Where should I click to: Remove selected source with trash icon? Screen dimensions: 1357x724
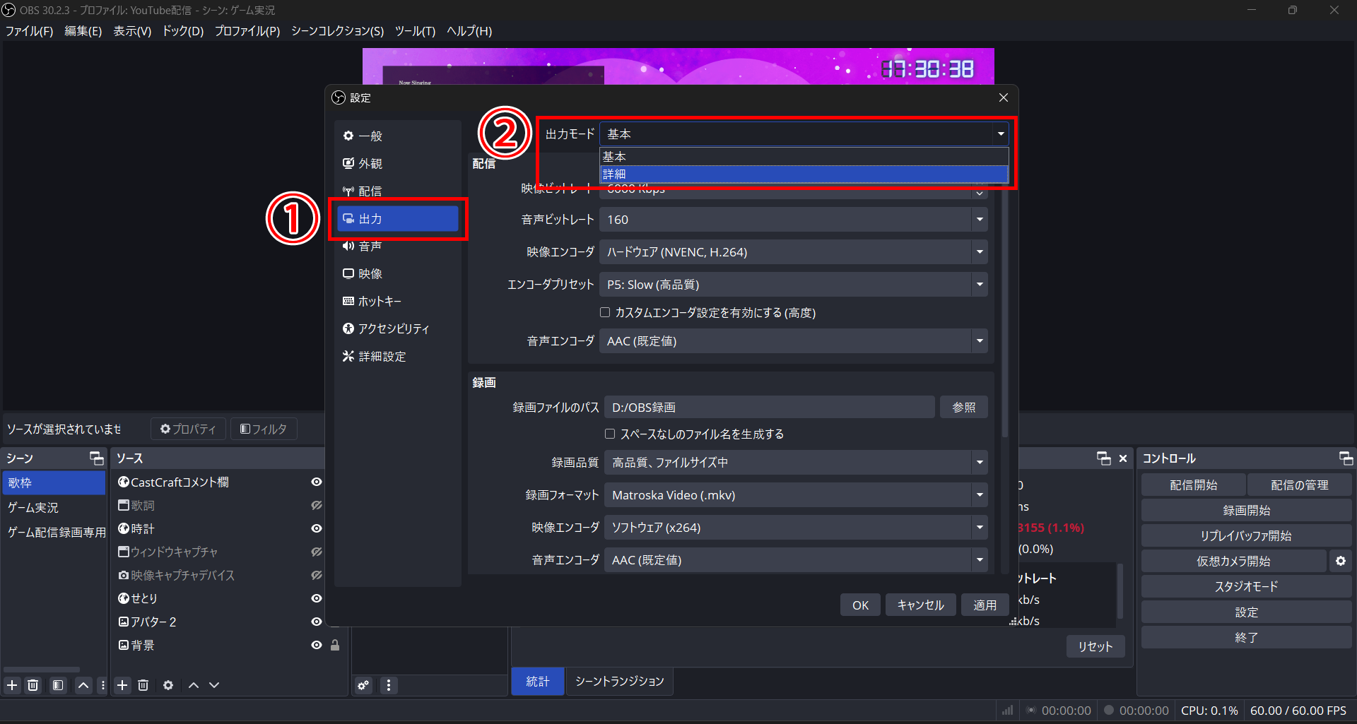(143, 685)
